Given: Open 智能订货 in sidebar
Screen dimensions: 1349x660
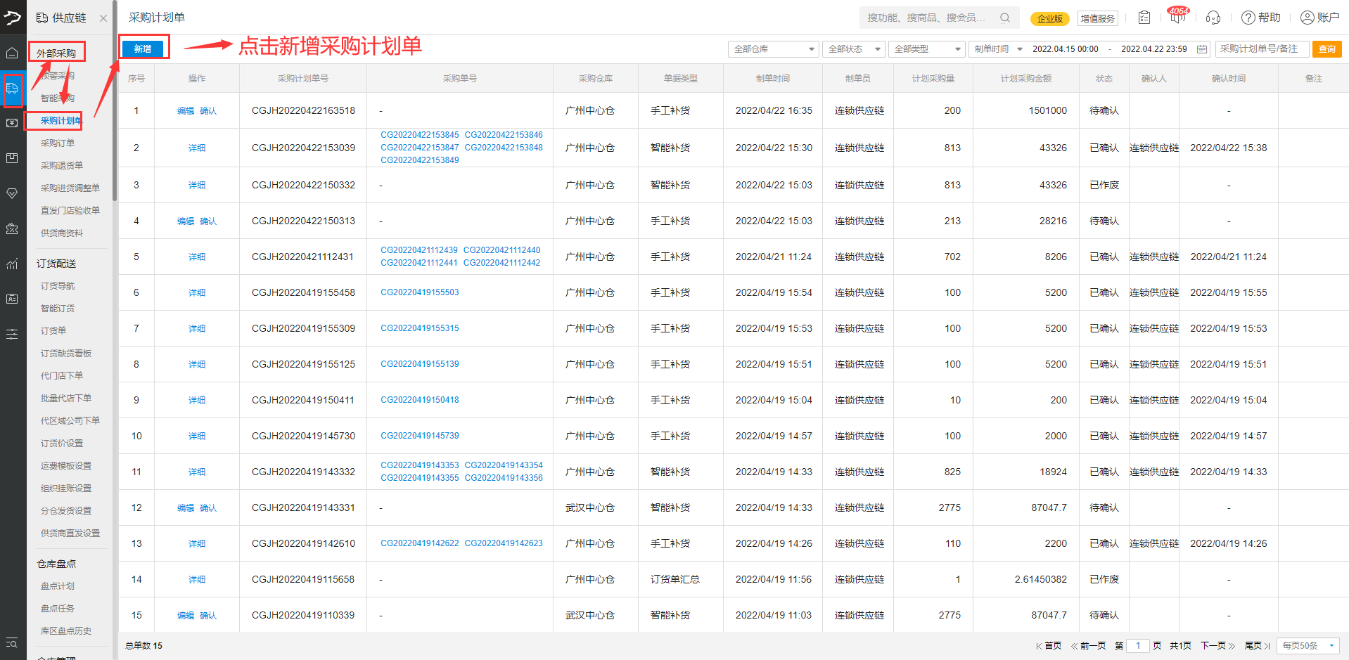Looking at the screenshot, I should click(58, 309).
